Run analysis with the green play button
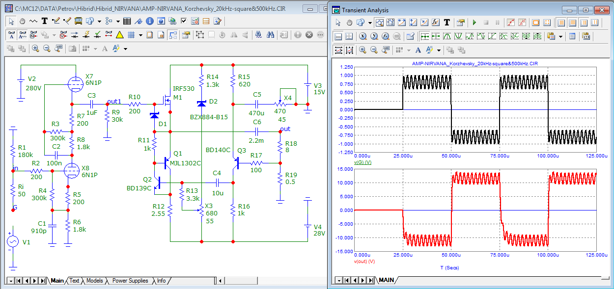This screenshot has width=614, height=289. (x=474, y=23)
